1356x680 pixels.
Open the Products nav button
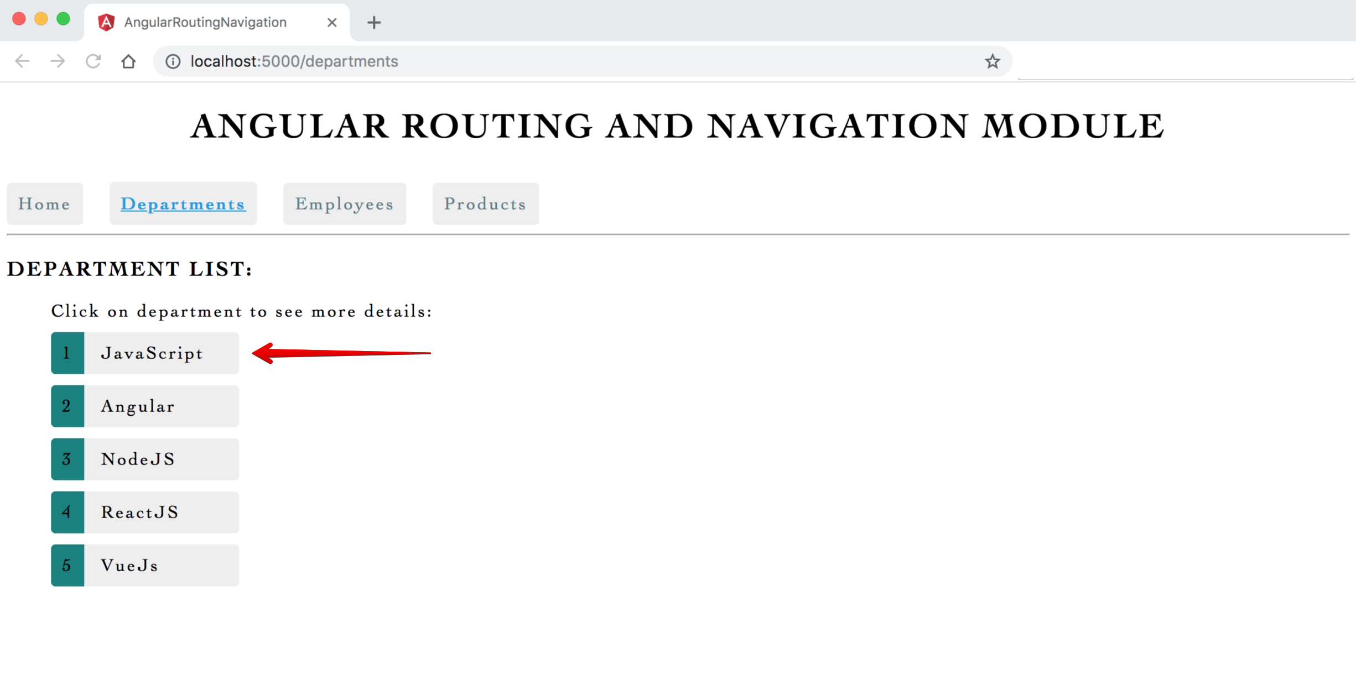(x=485, y=204)
